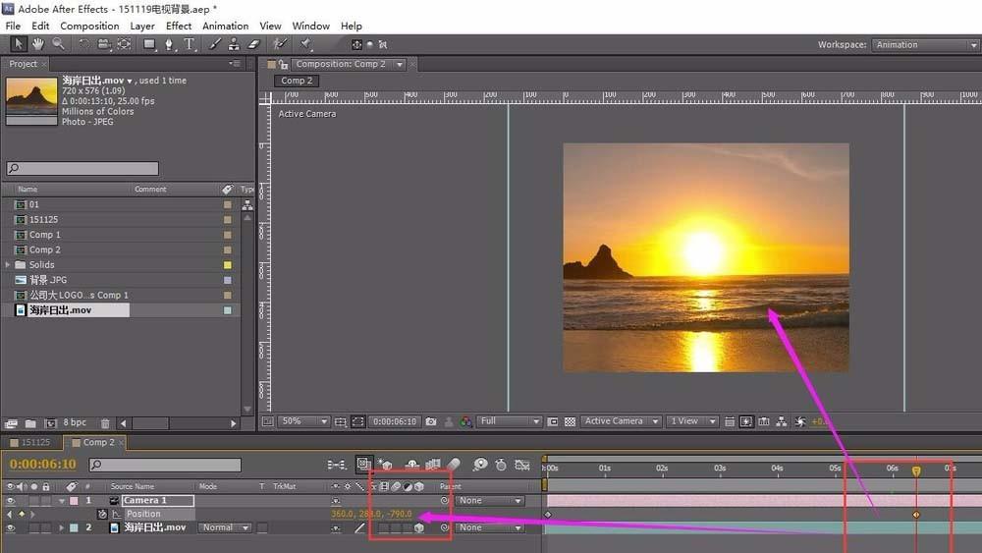Select the Clone Stamp tool
This screenshot has height=553, width=982.
(235, 44)
